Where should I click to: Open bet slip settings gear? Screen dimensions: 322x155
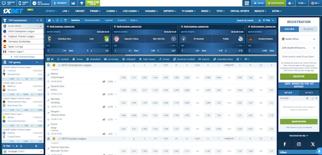click(307, 98)
